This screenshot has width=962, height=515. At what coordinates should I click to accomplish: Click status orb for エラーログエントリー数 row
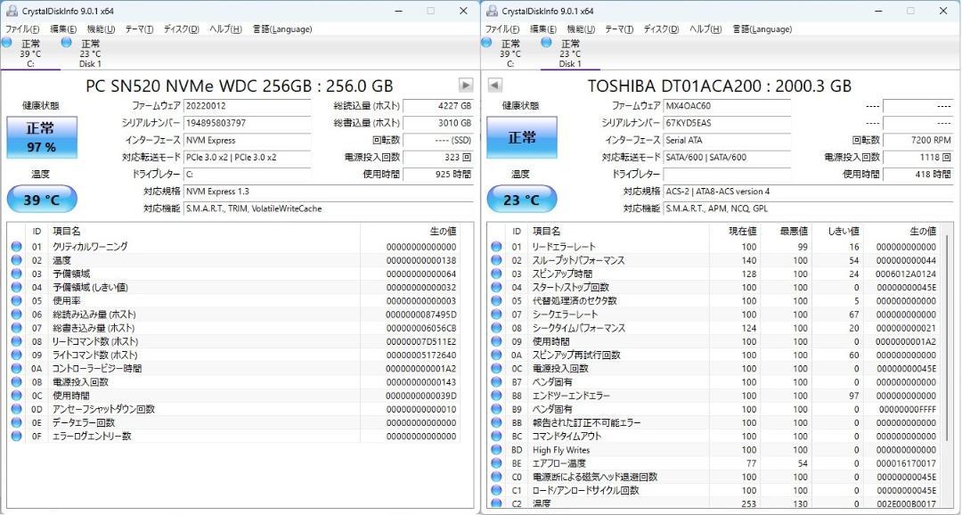[16, 436]
